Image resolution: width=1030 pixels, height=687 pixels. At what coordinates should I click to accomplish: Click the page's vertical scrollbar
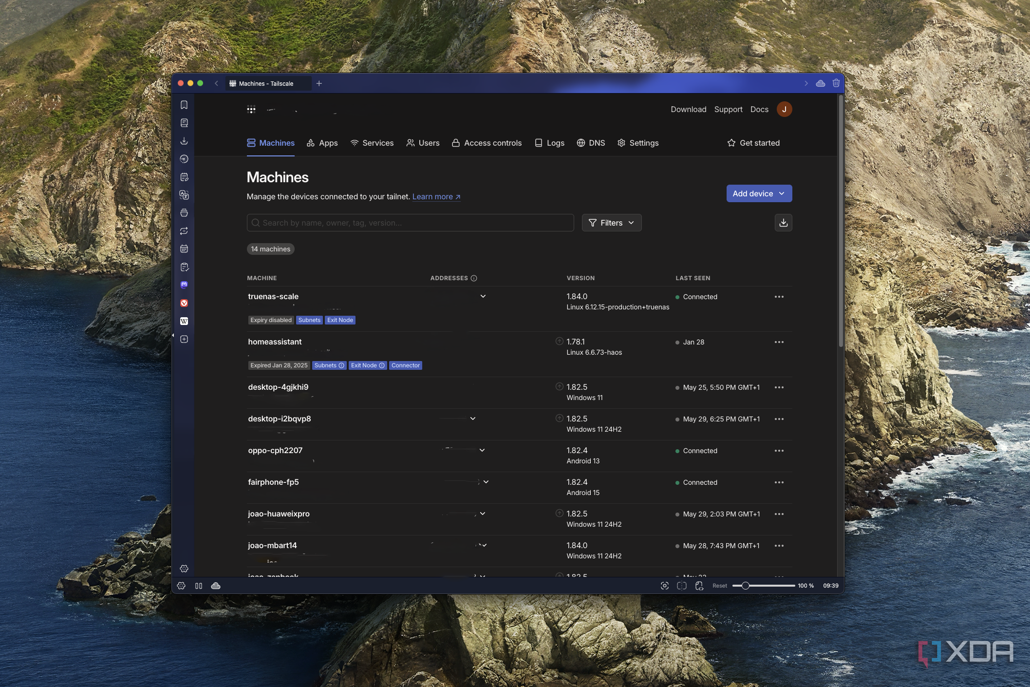(x=841, y=221)
